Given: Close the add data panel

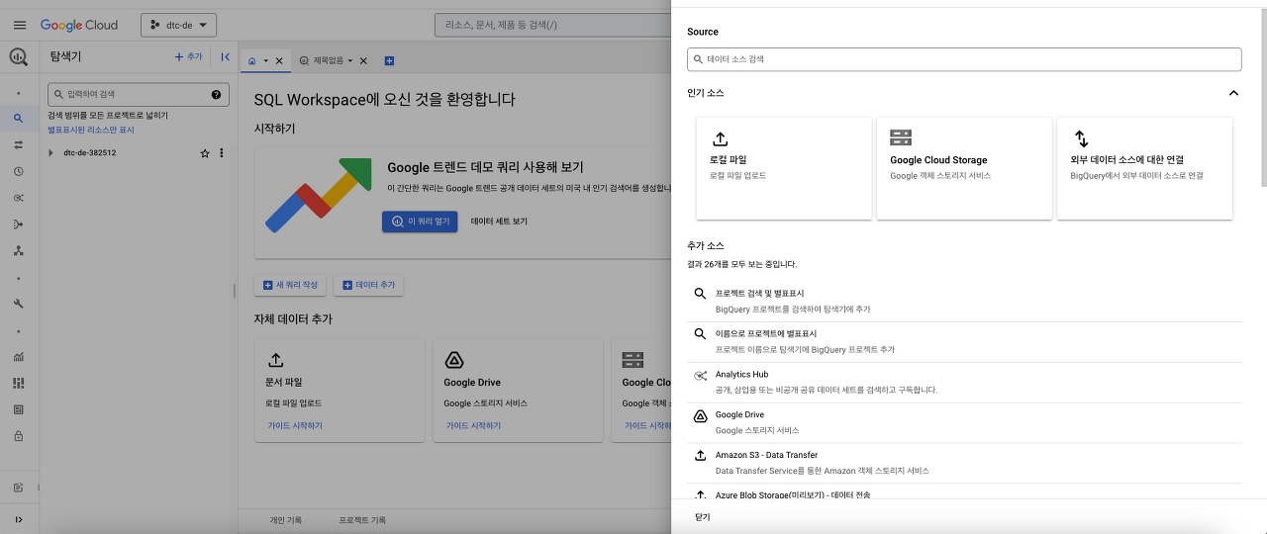Looking at the screenshot, I should coord(703,517).
